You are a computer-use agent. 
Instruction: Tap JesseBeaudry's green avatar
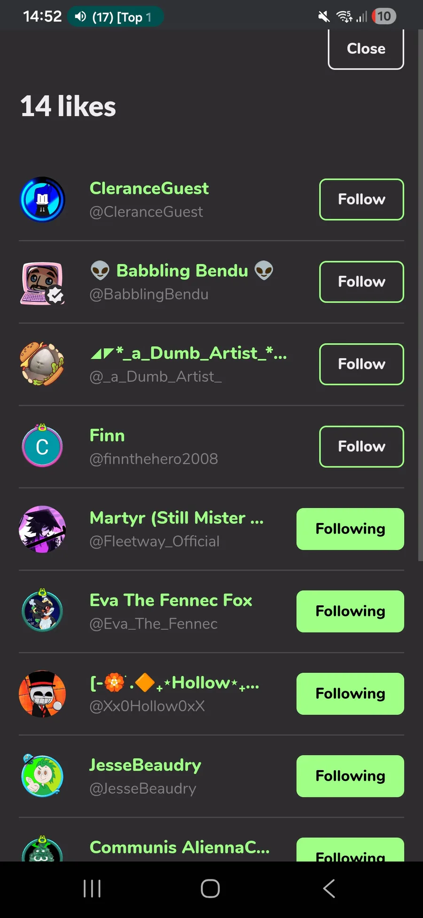42,776
